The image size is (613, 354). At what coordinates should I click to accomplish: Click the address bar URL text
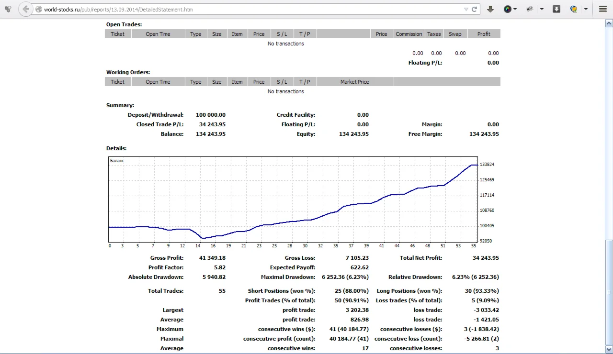pos(118,9)
